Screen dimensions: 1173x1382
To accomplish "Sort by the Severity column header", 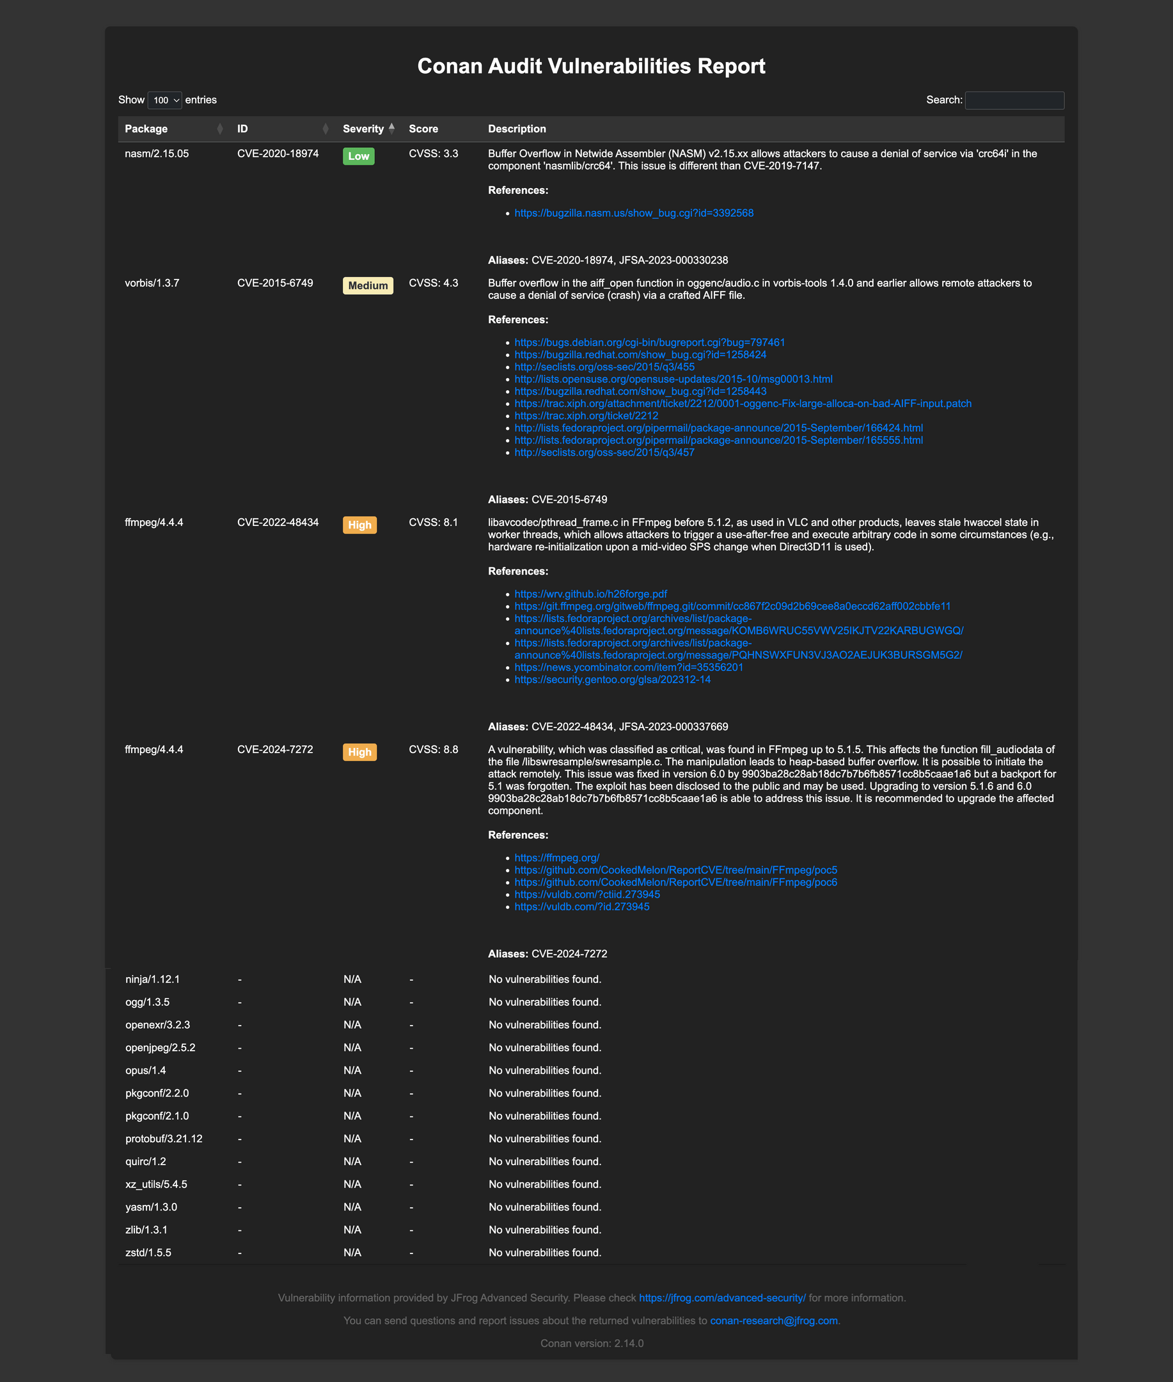I will [368, 129].
